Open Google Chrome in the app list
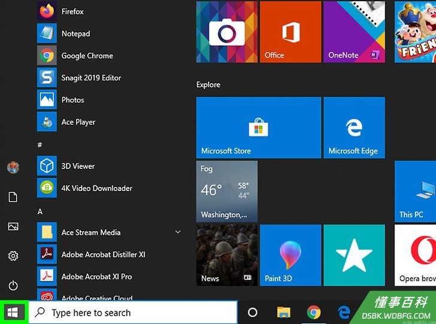This screenshot has height=324, width=436. pos(110,56)
